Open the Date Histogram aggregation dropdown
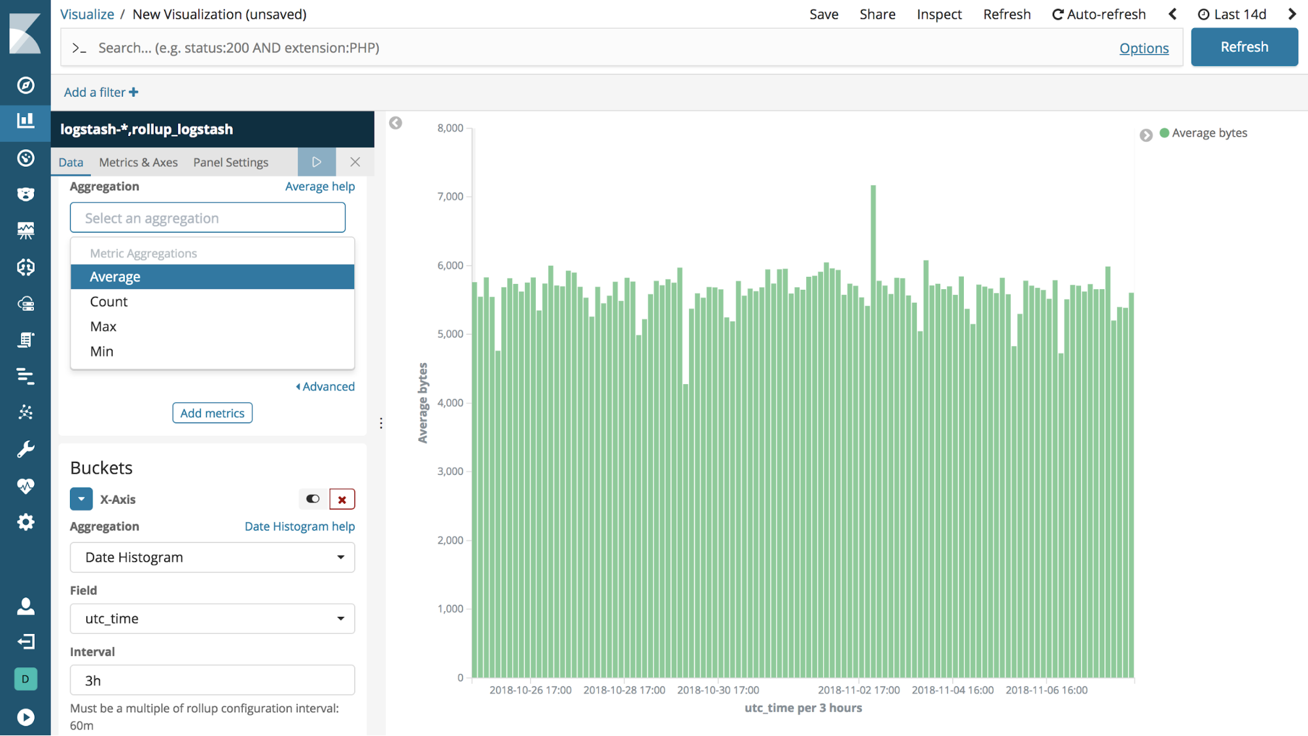1308x736 pixels. 212,557
